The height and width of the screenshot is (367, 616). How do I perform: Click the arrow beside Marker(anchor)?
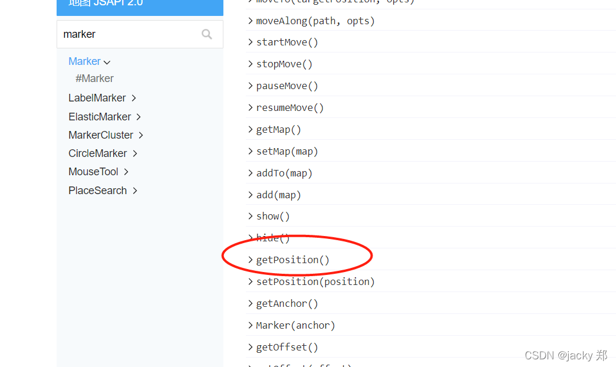(x=251, y=325)
